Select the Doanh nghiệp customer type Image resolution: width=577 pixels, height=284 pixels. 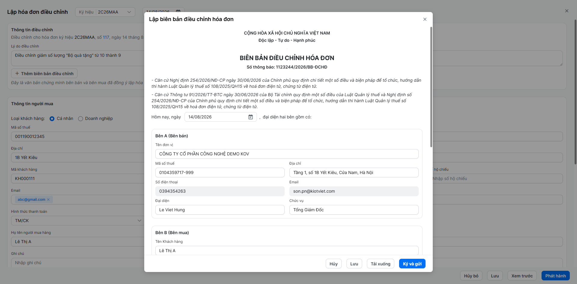tap(81, 119)
